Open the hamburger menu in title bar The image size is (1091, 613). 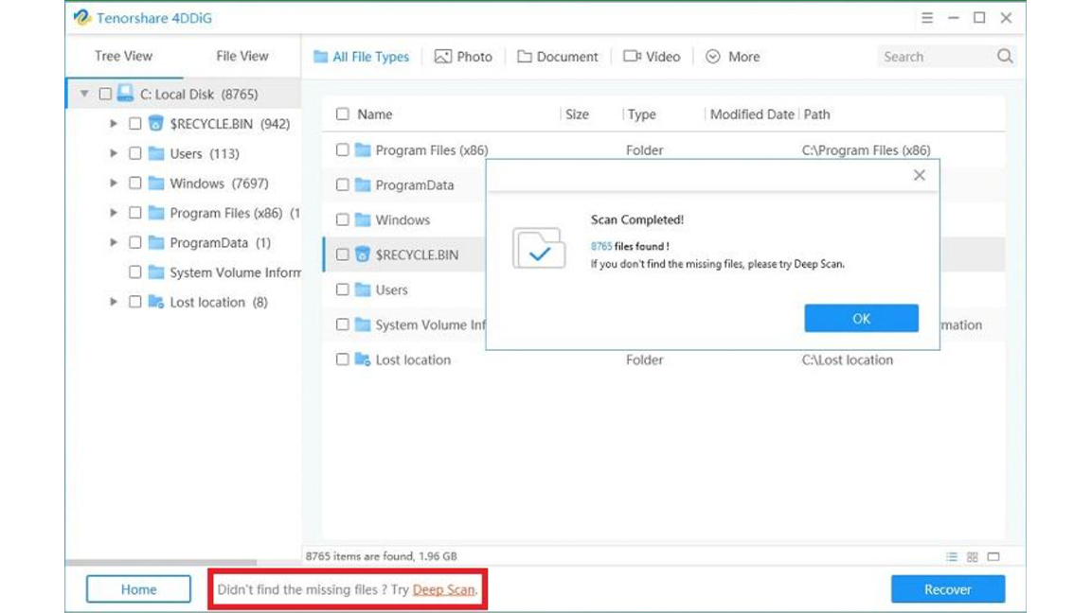pyautogui.click(x=927, y=18)
